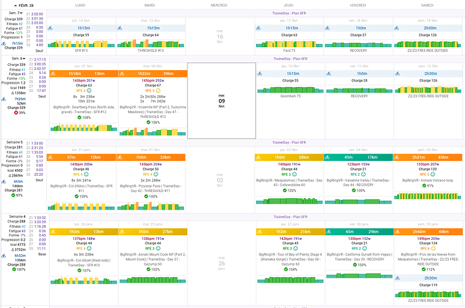Click green 112% compliance check icon
465x308 pixels.
424,270
